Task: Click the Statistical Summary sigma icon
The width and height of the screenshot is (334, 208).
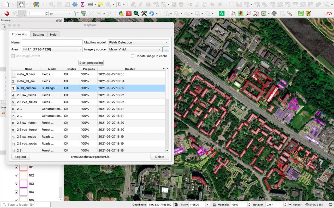Action: pos(82,4)
